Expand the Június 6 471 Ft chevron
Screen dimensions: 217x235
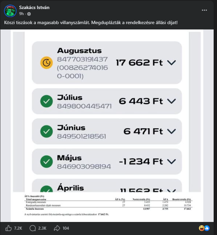point(171,132)
